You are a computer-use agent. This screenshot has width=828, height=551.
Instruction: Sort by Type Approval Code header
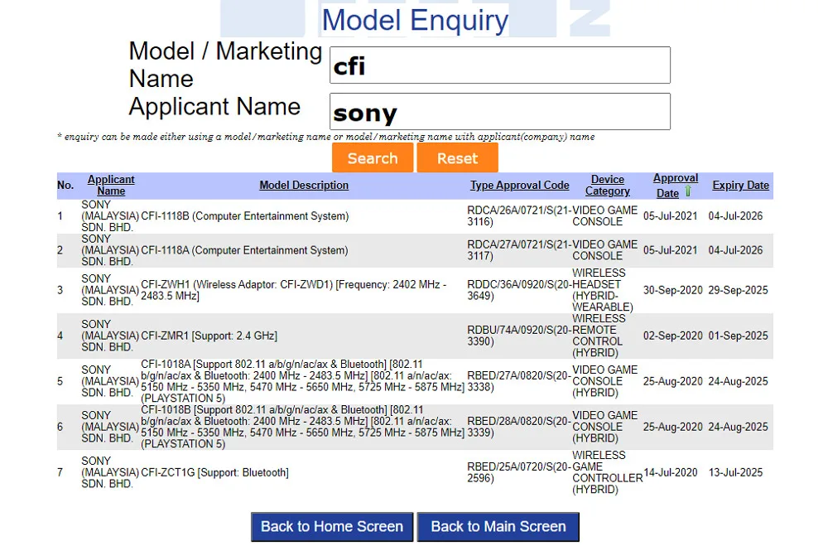coord(520,186)
